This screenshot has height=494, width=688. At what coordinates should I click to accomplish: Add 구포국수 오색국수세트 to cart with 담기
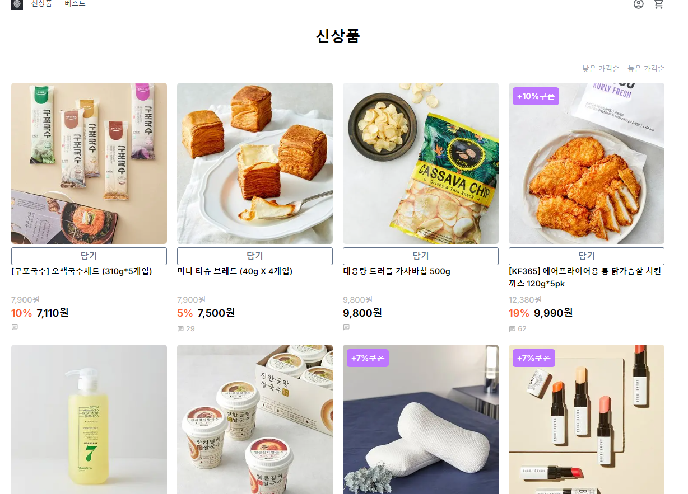(89, 256)
